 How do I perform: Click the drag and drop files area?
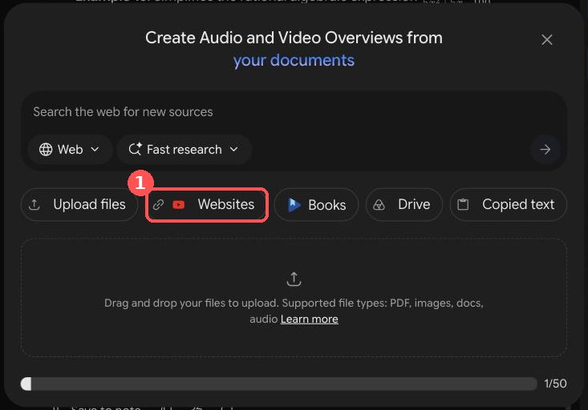[294, 298]
